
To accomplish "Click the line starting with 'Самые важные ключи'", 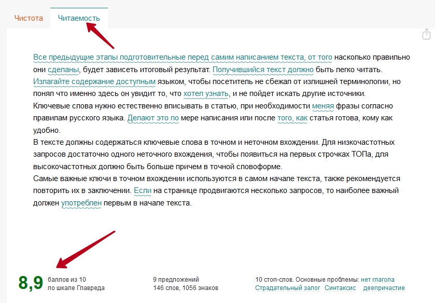I will click(x=217, y=178).
